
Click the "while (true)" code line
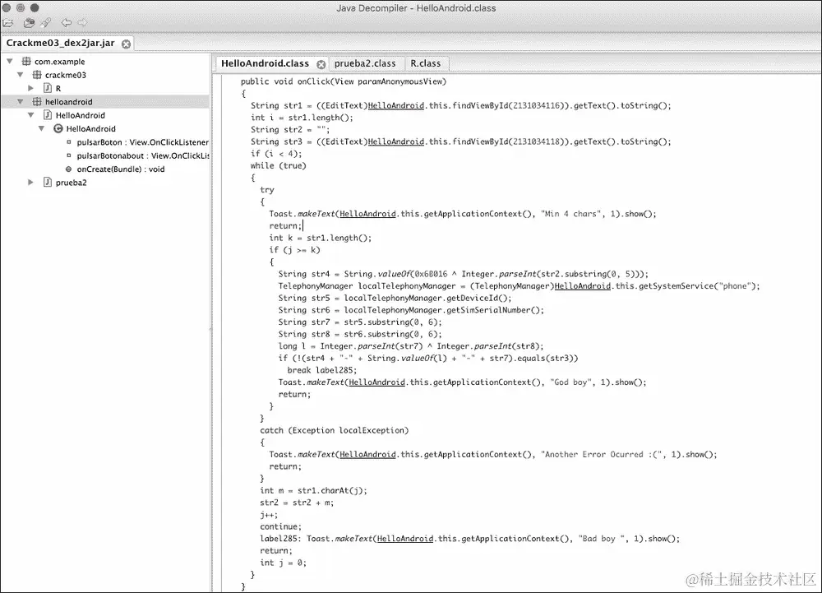tap(279, 165)
